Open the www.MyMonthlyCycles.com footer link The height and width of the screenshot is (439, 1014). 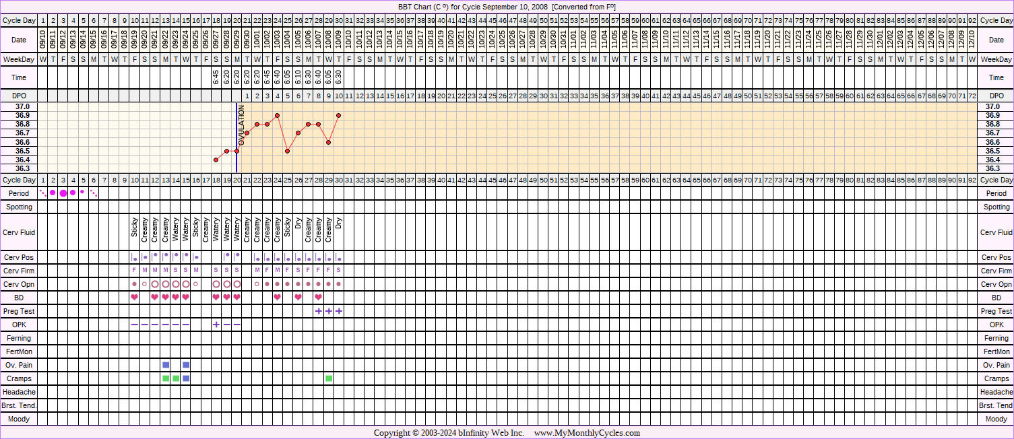[587, 433]
